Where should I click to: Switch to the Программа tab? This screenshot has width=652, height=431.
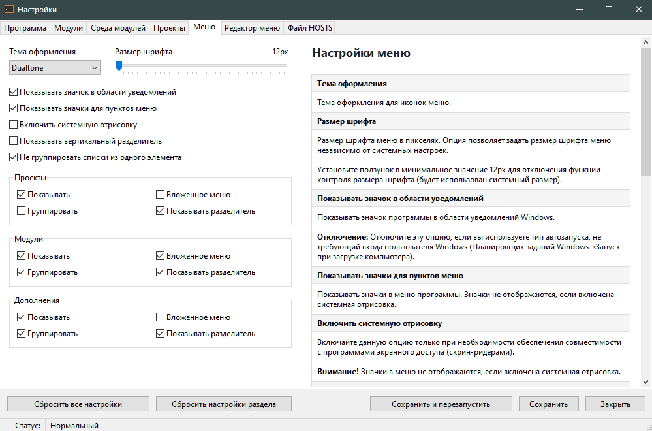(x=25, y=28)
